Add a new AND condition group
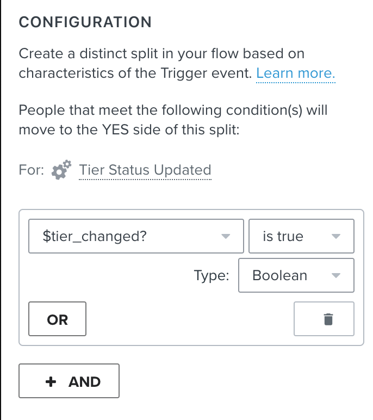 tap(69, 381)
